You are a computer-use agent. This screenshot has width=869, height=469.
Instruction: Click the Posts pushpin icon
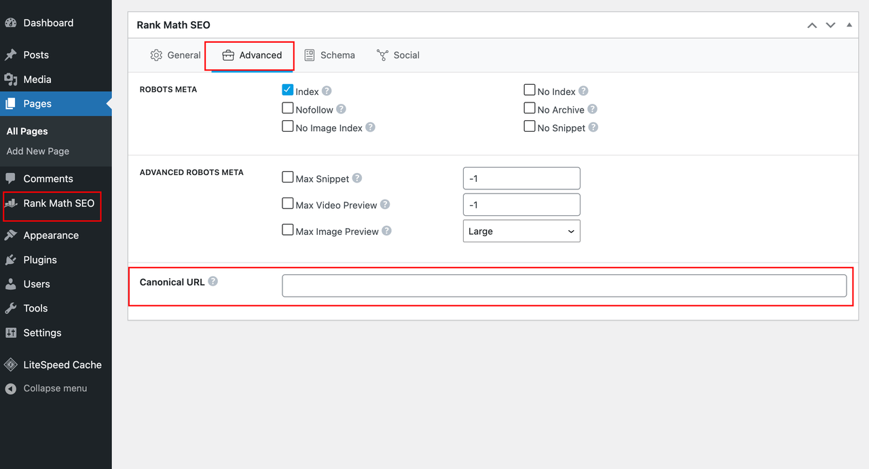coord(10,55)
